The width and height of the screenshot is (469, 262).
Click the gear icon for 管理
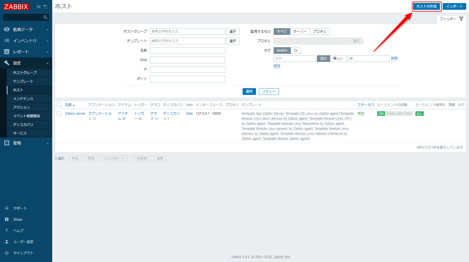pos(7,143)
